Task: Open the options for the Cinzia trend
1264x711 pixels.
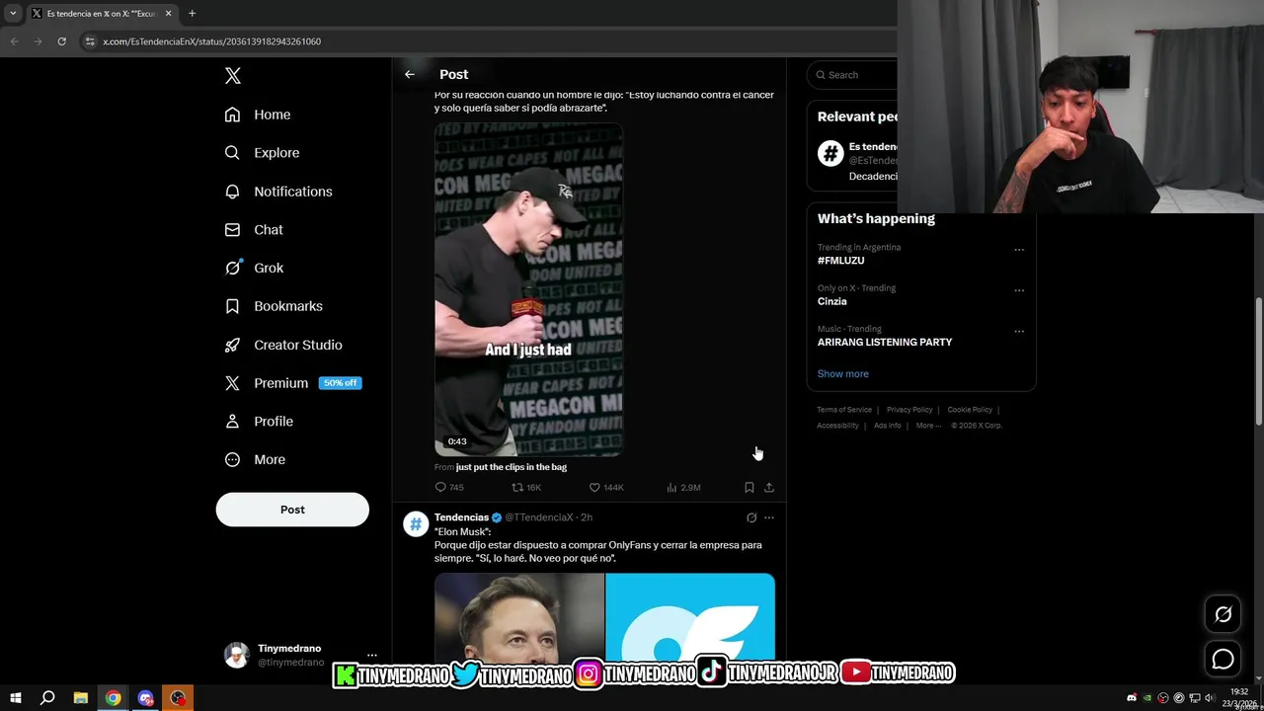Action: pyautogui.click(x=1019, y=290)
